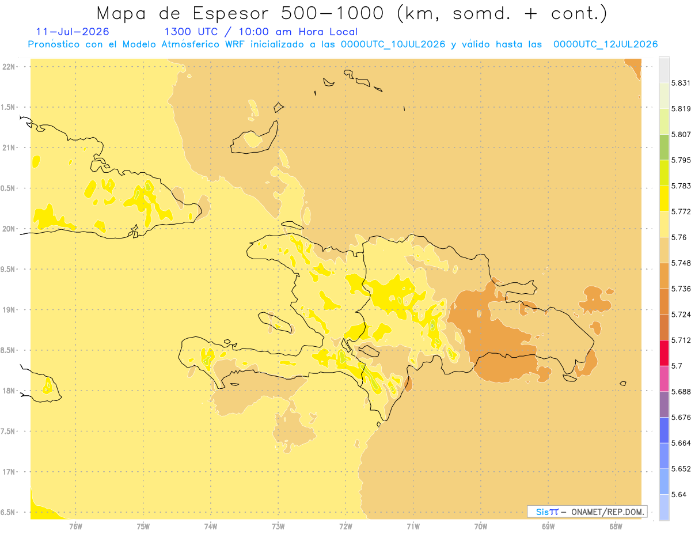Click the longitude label '69W'
The image size is (691, 534).
[548, 526]
